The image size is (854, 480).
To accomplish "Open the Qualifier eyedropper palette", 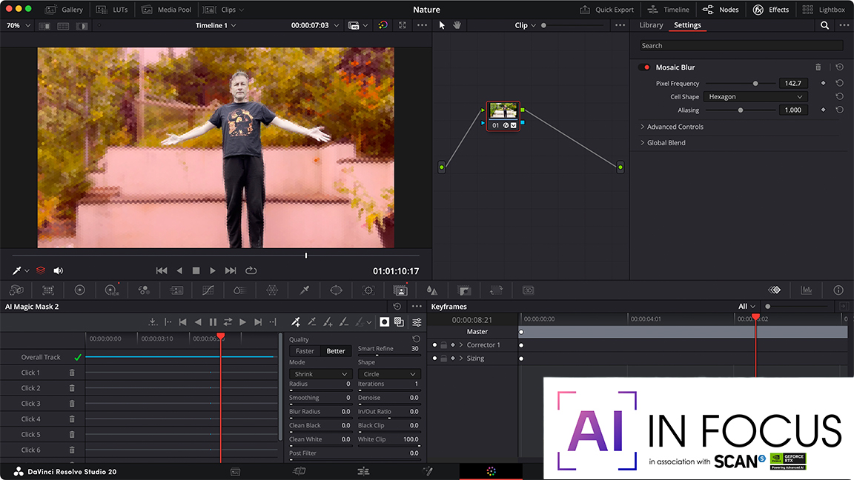I will click(x=305, y=290).
